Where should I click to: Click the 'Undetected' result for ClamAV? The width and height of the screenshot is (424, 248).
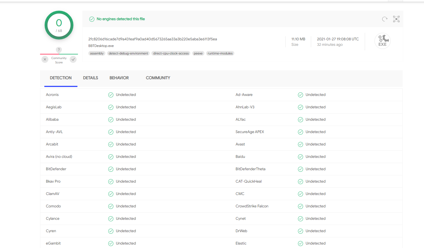point(126,194)
